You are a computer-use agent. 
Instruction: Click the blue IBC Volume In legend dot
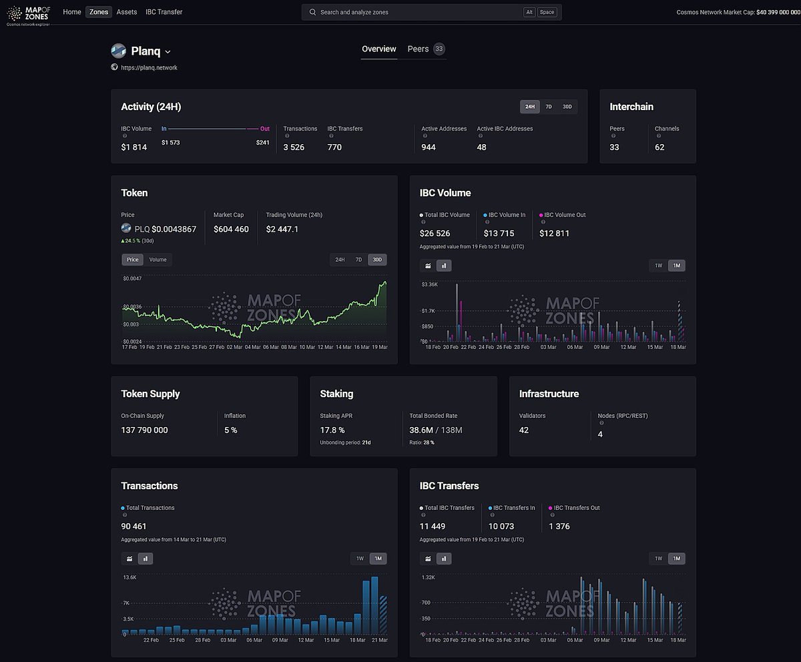tap(485, 216)
